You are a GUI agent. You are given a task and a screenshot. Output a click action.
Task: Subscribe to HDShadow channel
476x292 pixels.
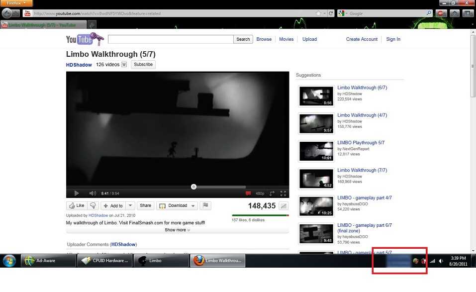[143, 64]
